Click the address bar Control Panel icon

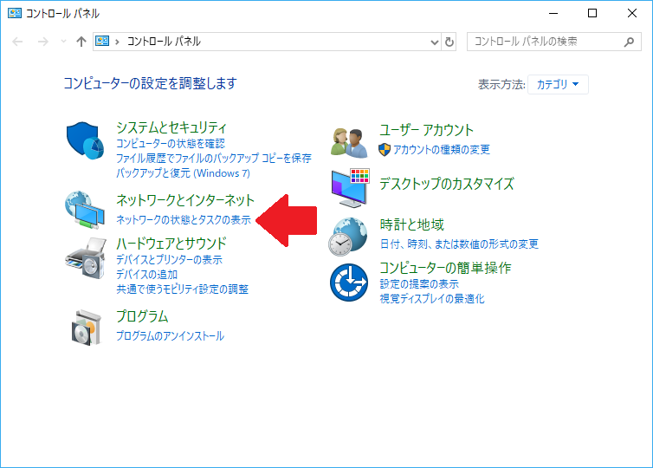[x=102, y=42]
